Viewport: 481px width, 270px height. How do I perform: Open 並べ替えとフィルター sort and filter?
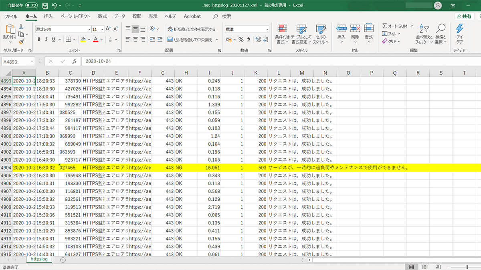tap(424, 34)
